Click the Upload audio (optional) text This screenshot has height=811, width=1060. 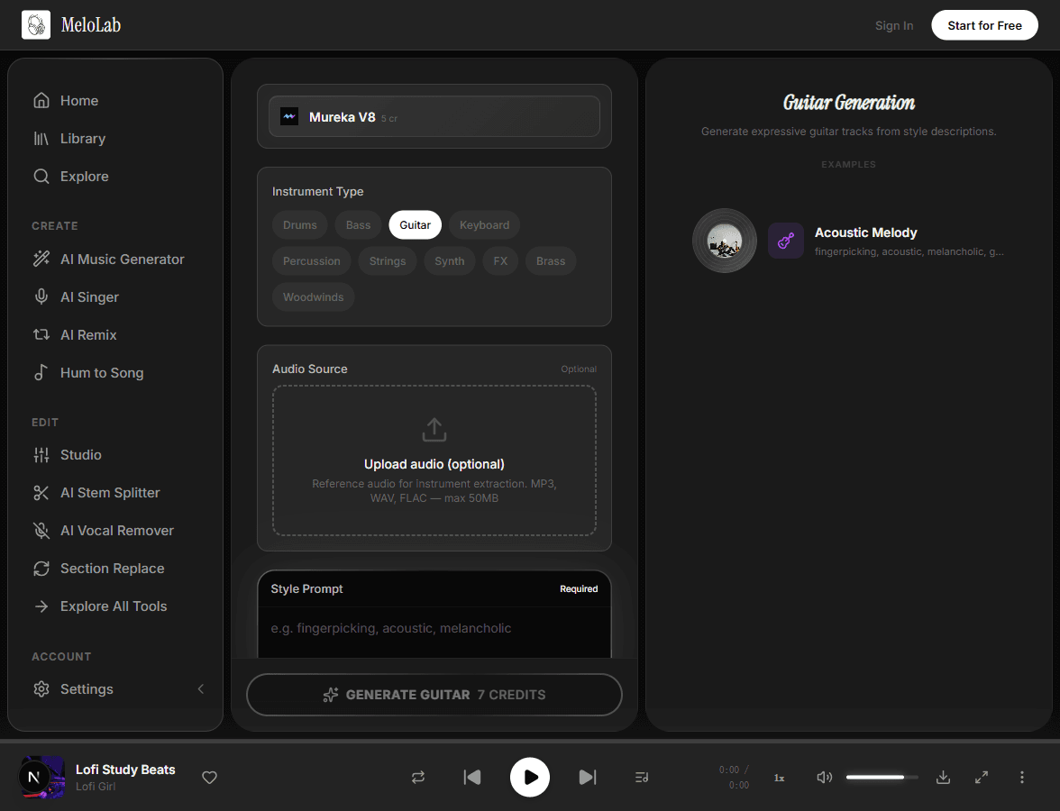coord(434,464)
